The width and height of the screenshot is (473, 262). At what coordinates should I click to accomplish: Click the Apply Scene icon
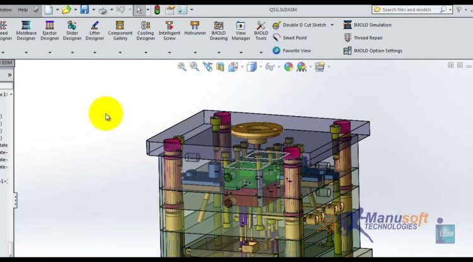(301, 67)
